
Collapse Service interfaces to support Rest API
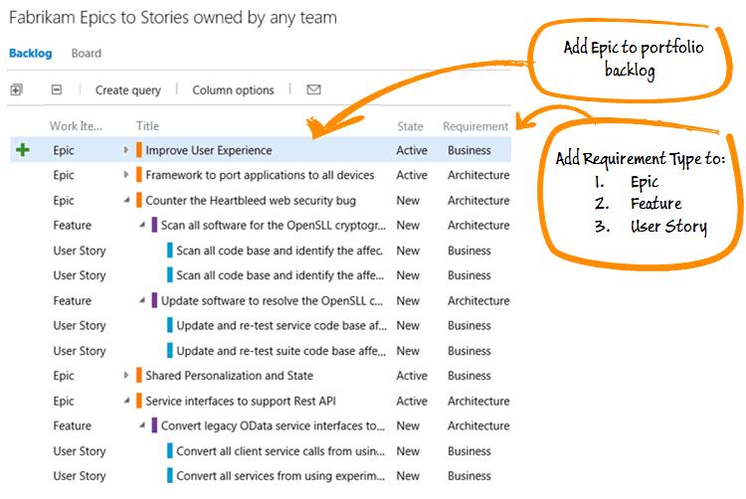pyautogui.click(x=126, y=402)
